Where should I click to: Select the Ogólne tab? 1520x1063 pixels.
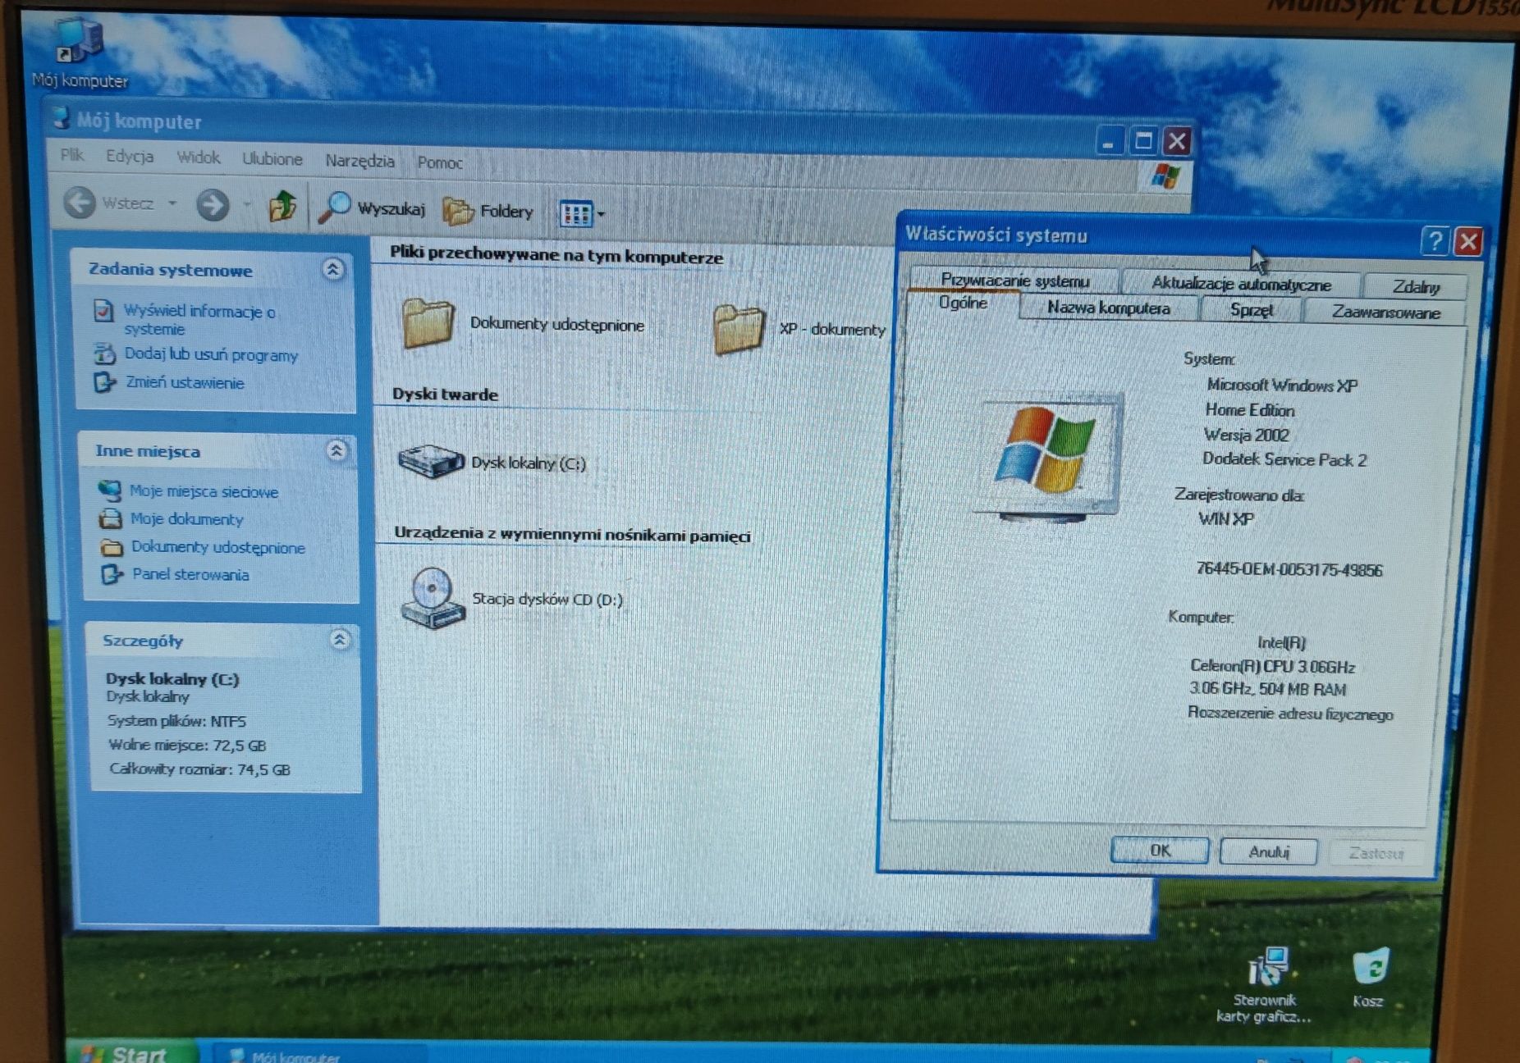[x=963, y=303]
